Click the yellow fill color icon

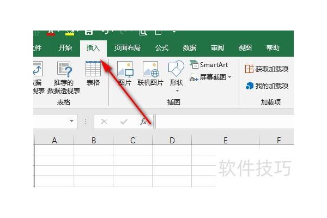pyautogui.click(x=70, y=33)
